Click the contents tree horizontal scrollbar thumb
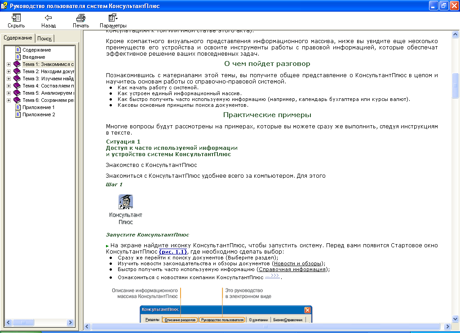The height and width of the screenshot is (333, 460). 23,322
